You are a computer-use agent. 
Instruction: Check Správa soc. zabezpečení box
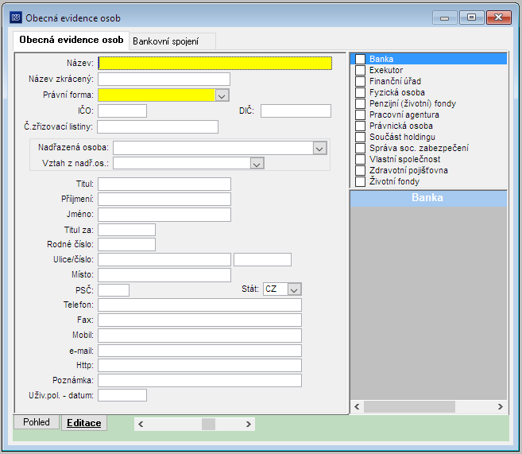tap(360, 148)
